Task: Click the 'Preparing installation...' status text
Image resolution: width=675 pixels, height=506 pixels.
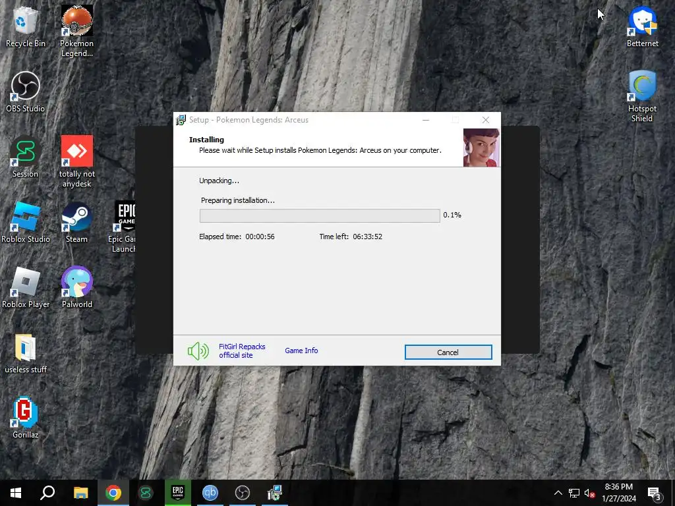Action: coord(237,200)
